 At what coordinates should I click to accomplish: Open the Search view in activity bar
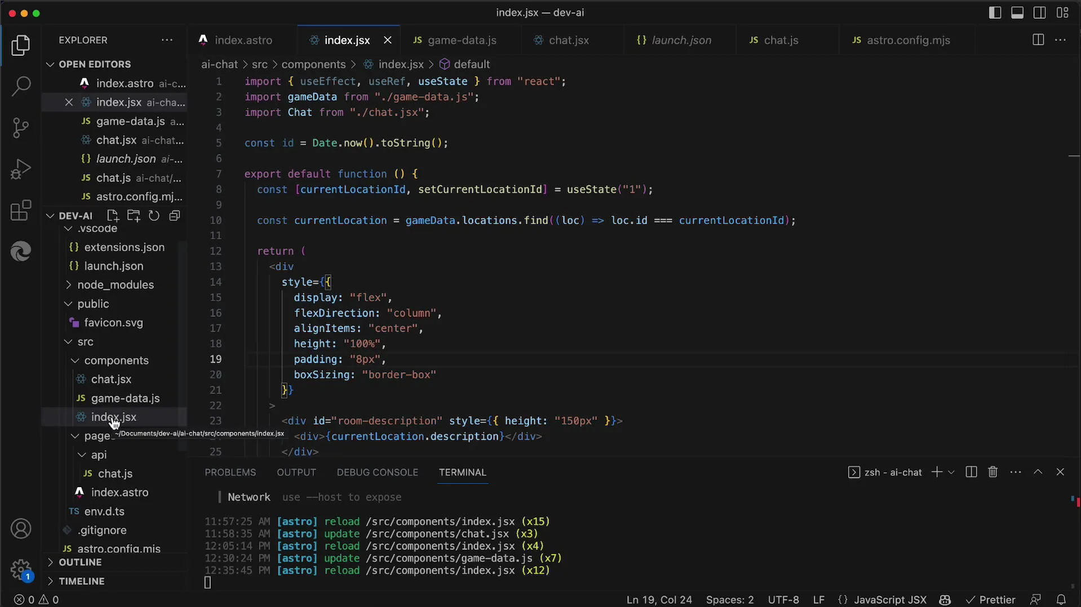tap(21, 87)
